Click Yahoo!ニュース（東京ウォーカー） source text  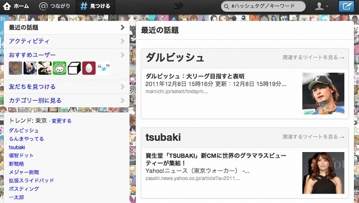click(197, 171)
